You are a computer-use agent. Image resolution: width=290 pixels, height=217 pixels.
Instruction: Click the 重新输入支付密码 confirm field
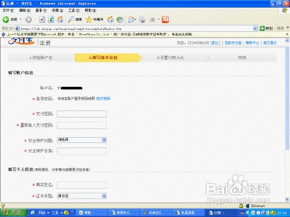click(x=82, y=125)
